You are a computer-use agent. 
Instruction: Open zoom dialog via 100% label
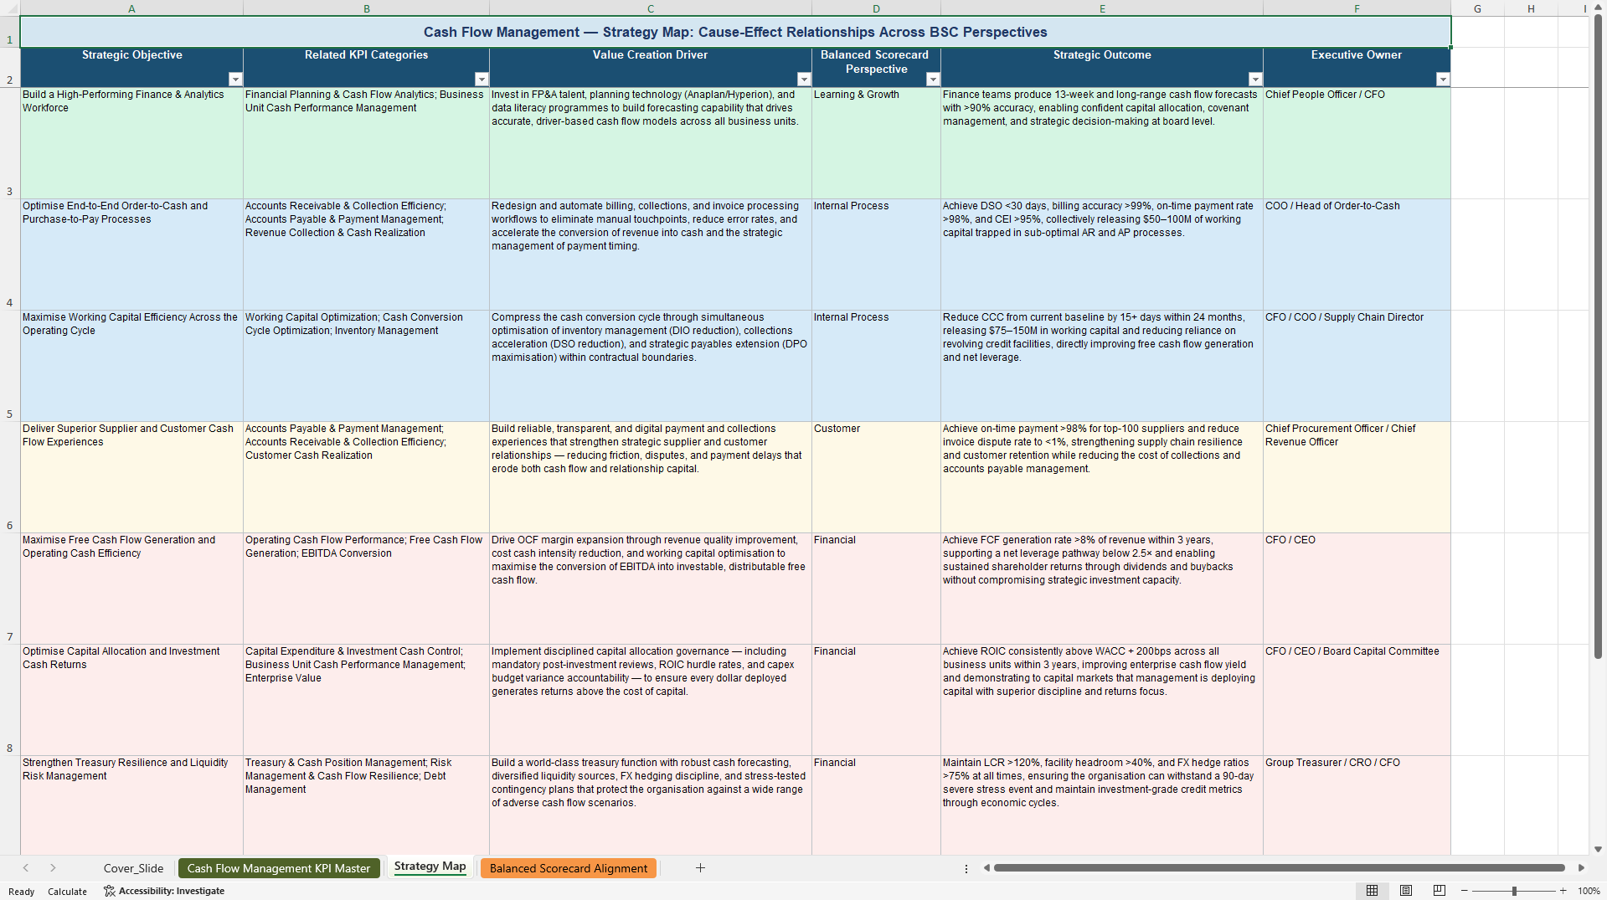tap(1589, 891)
